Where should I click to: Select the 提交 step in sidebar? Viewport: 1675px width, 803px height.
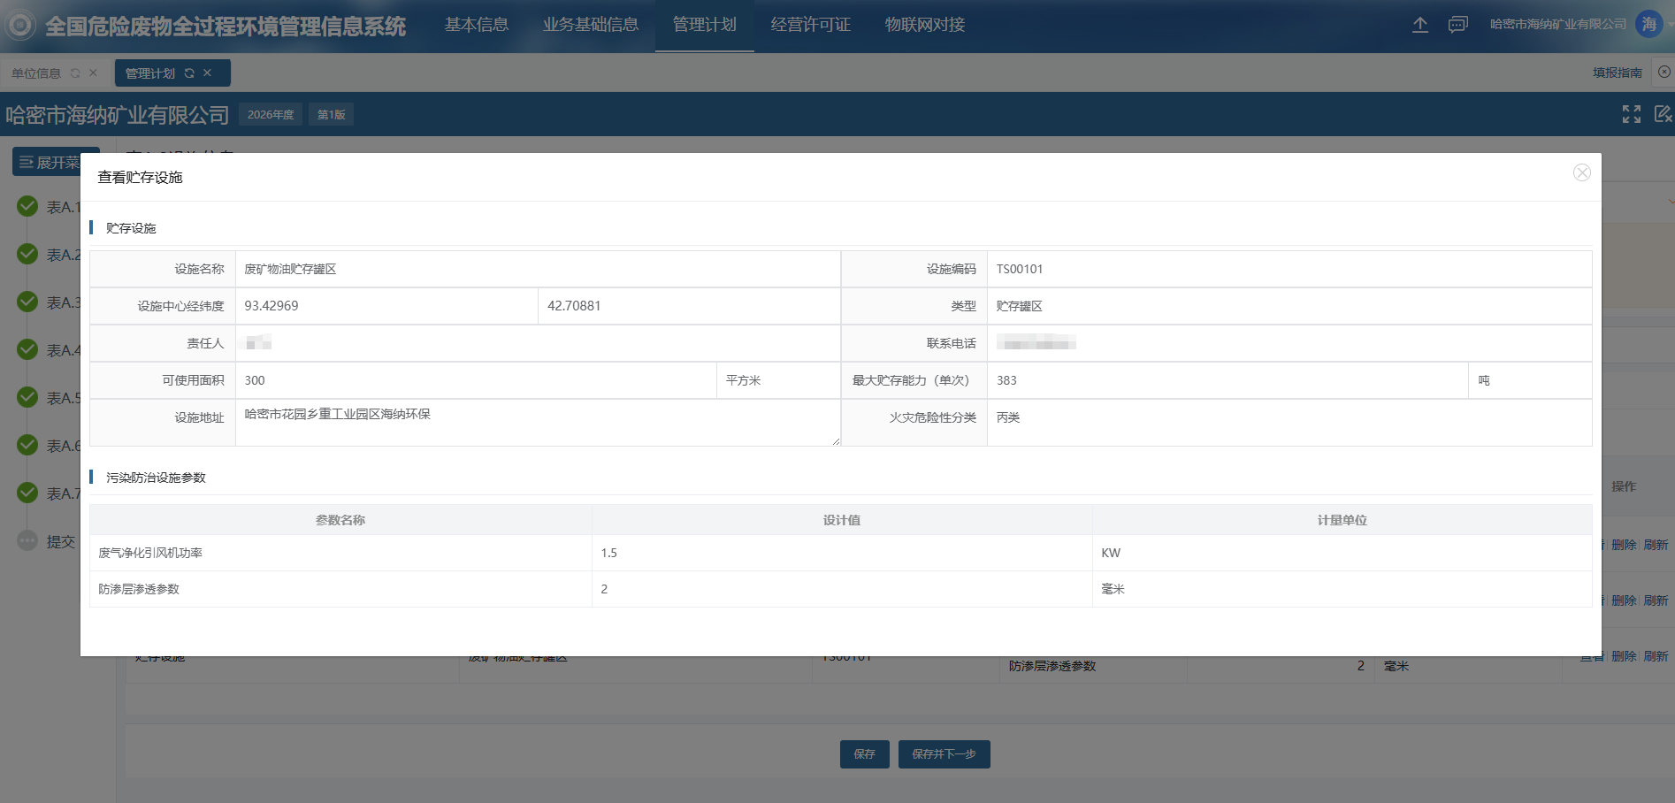click(60, 541)
